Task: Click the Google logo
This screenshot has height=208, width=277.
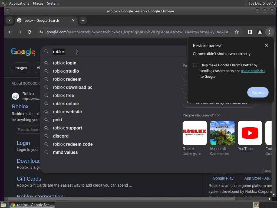Action: [23, 52]
